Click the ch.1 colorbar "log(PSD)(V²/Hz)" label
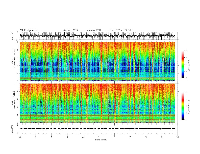 [x=189, y=66]
